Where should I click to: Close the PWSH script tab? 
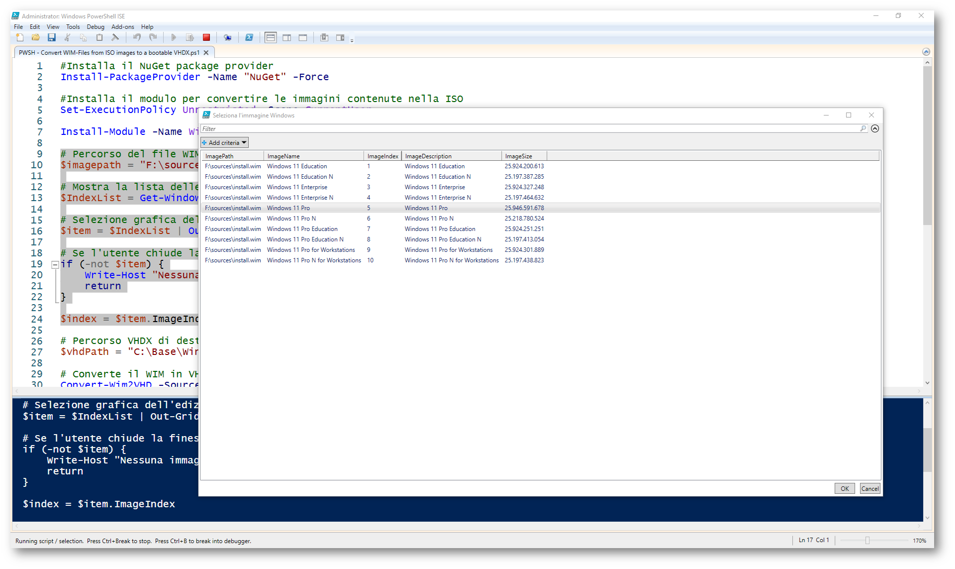click(206, 52)
